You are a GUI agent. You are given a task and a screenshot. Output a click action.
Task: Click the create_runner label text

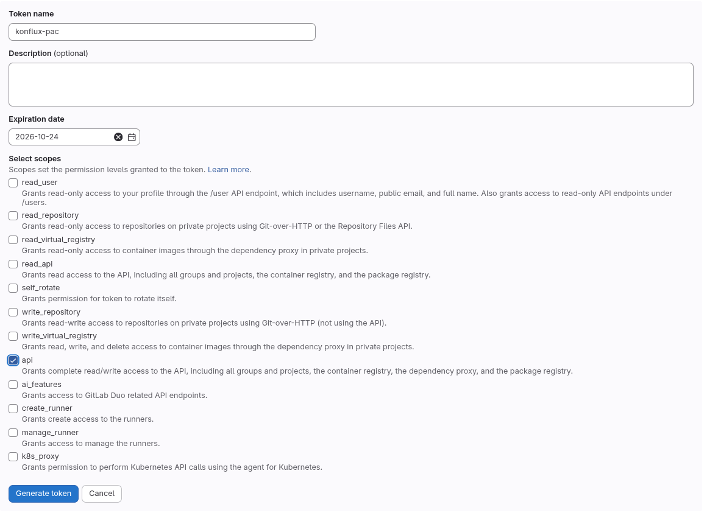[x=47, y=408]
